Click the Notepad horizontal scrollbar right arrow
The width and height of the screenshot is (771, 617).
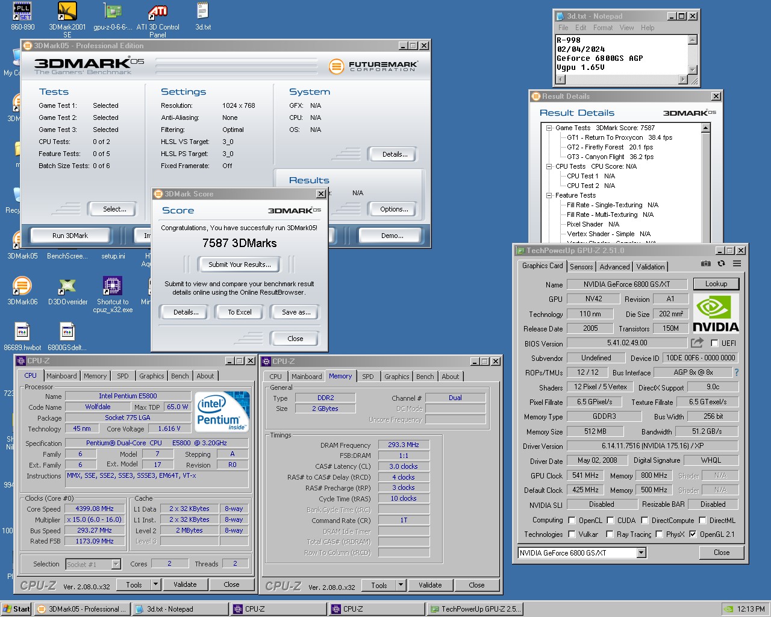(x=683, y=79)
